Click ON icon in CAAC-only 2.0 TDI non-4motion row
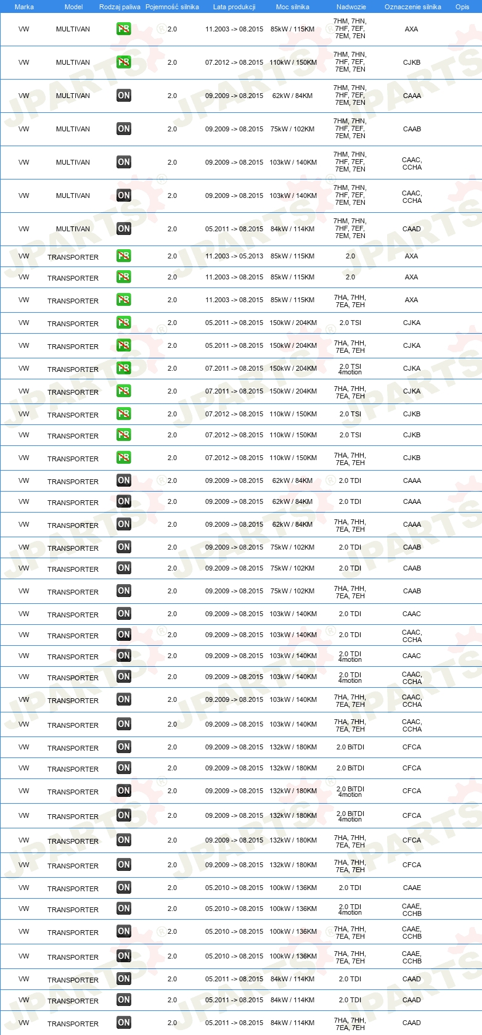482x1035 pixels. tap(124, 614)
